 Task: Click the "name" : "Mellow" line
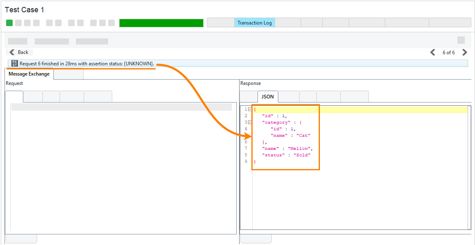point(287,149)
